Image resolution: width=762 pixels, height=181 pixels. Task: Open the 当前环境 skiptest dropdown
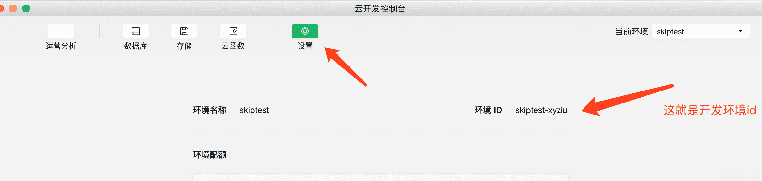[x=701, y=31]
